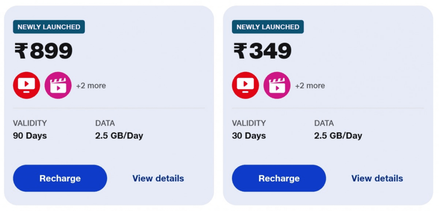Click 2.5 GB/Day data on ₹899 plan
Screen dimensions: 439x211
point(119,136)
